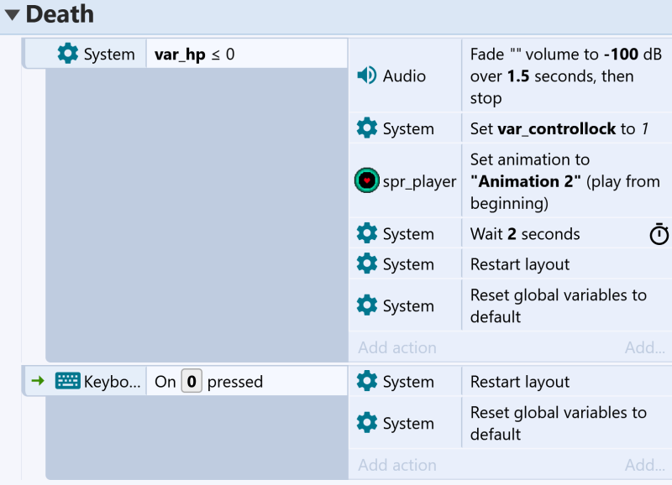Click the green trigger arrow icon
The image size is (672, 485).
click(38, 381)
